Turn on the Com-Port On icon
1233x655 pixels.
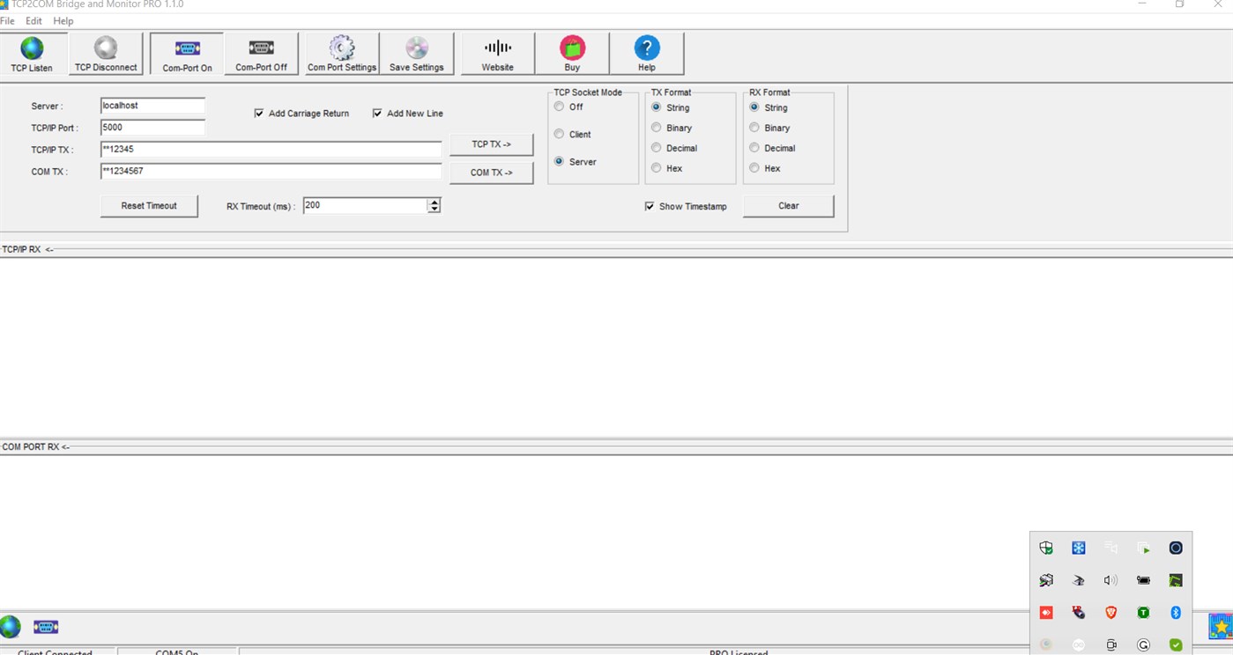186,50
